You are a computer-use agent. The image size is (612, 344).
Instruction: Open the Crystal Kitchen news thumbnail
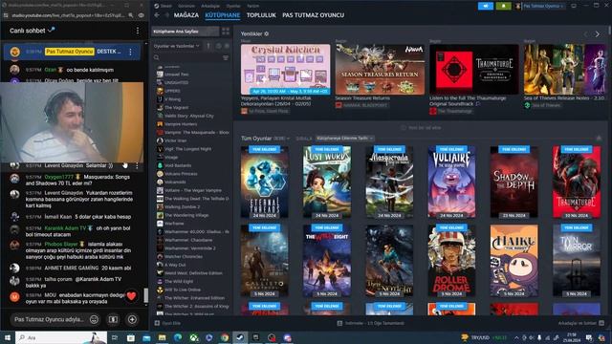point(285,69)
